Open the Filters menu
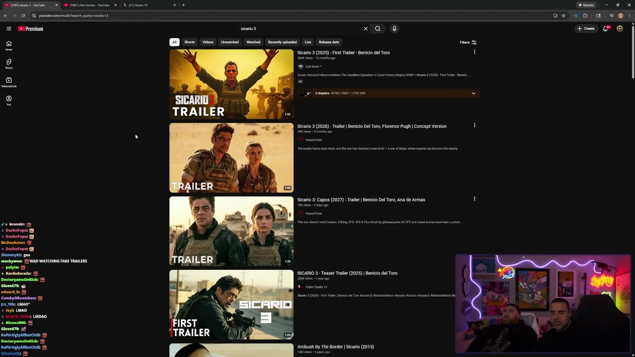 (x=468, y=42)
